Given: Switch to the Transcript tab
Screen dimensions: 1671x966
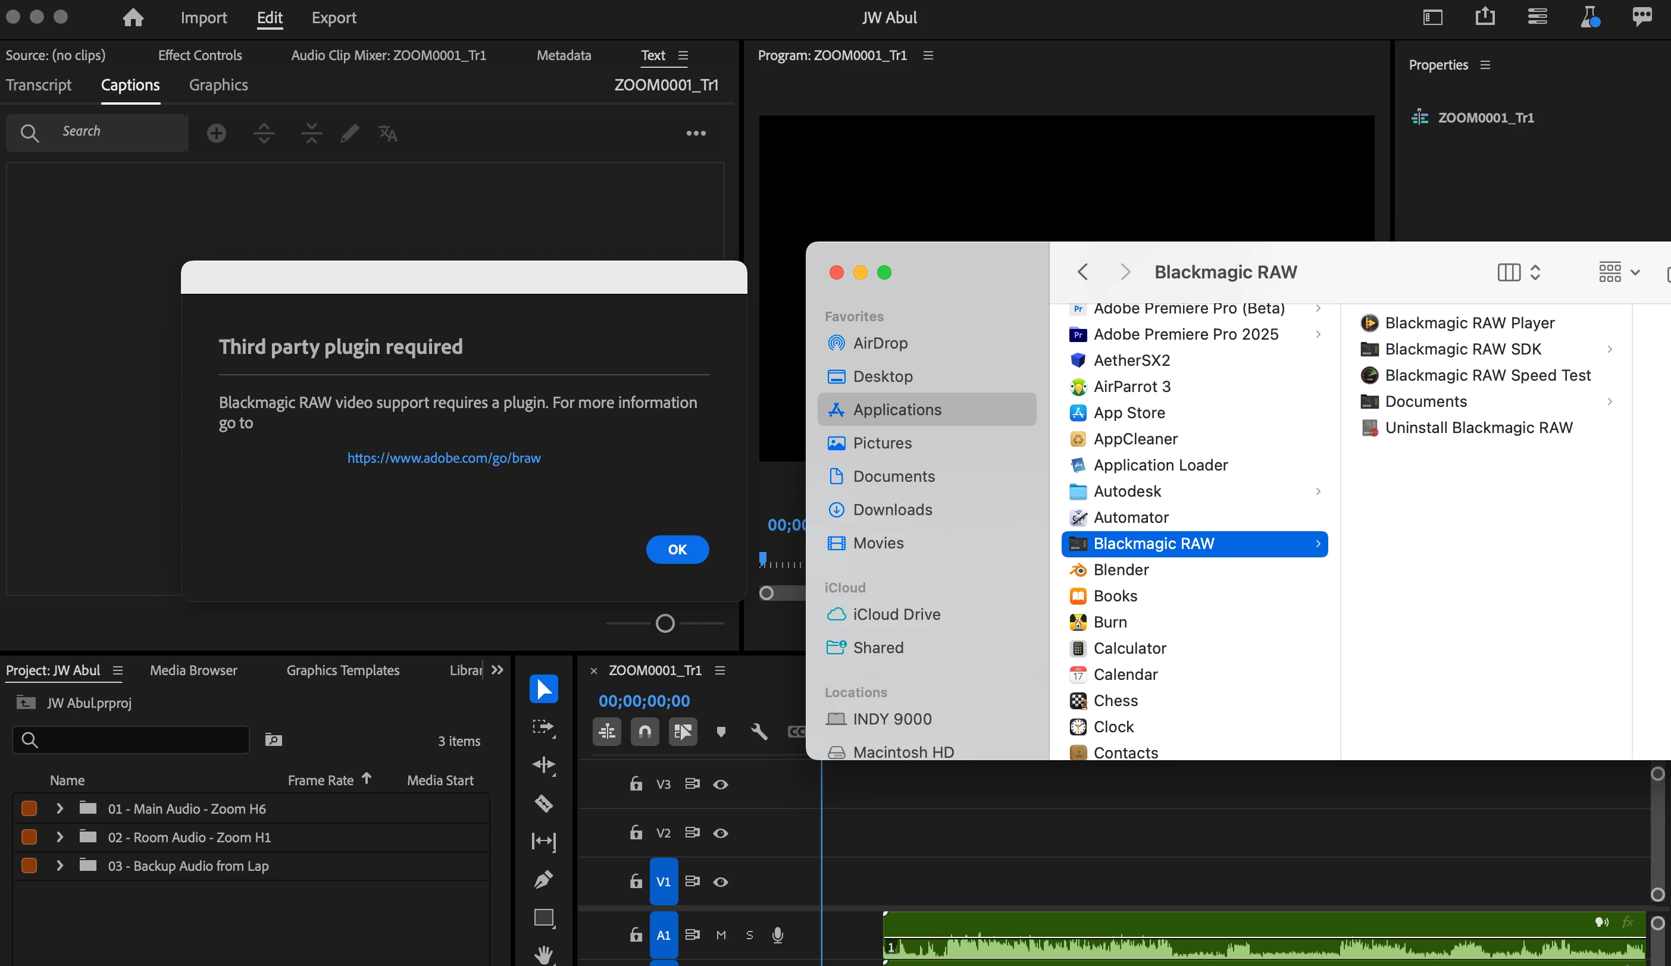Looking at the screenshot, I should point(39,85).
